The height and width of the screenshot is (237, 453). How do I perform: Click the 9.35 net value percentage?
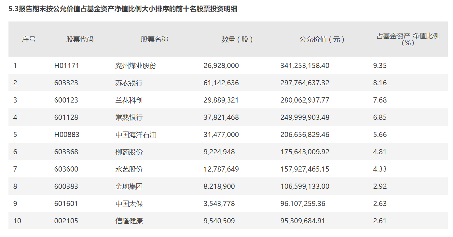pos(380,66)
